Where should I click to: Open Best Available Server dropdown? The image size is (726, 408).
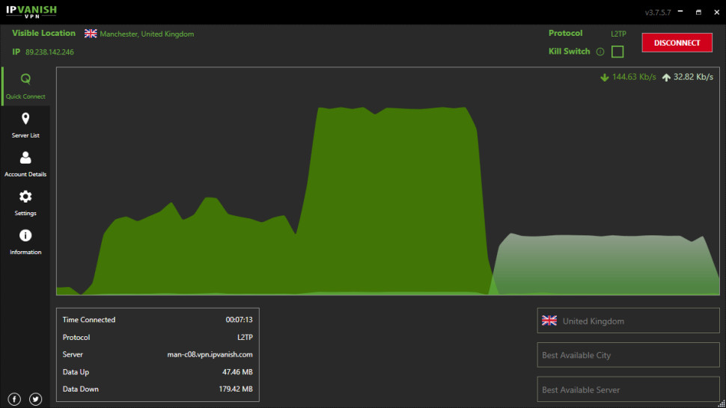(x=628, y=389)
